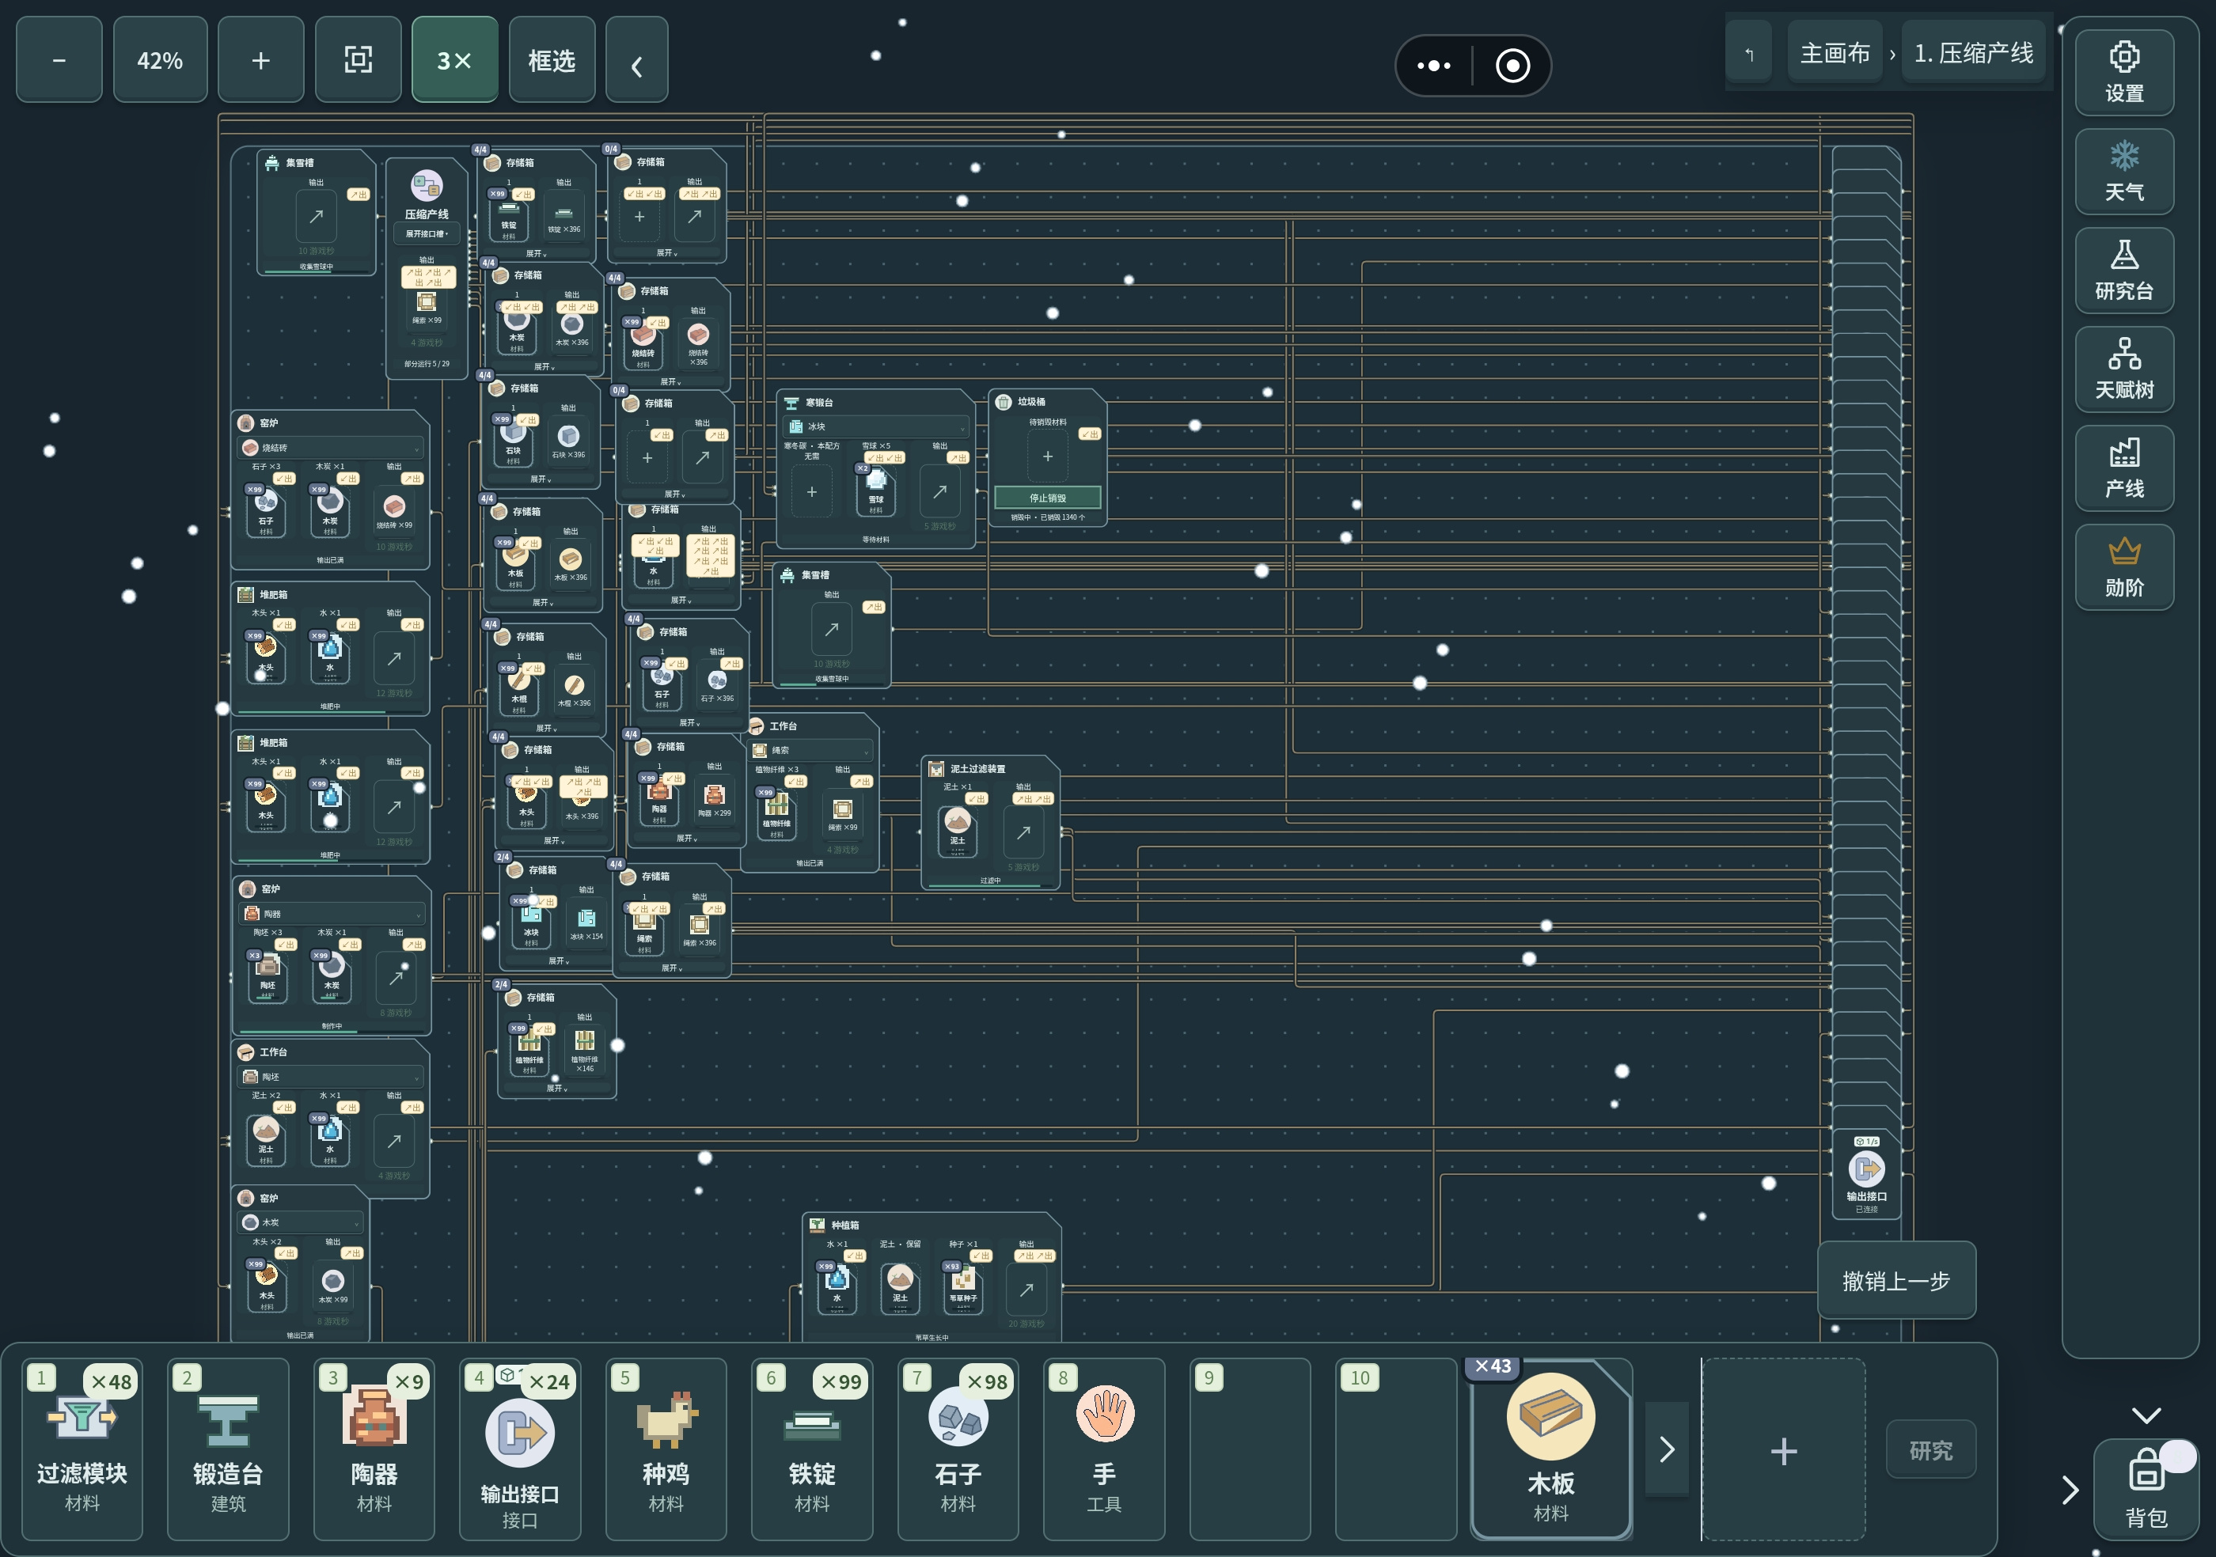Open the 天赋树 talent tree

click(x=2123, y=369)
